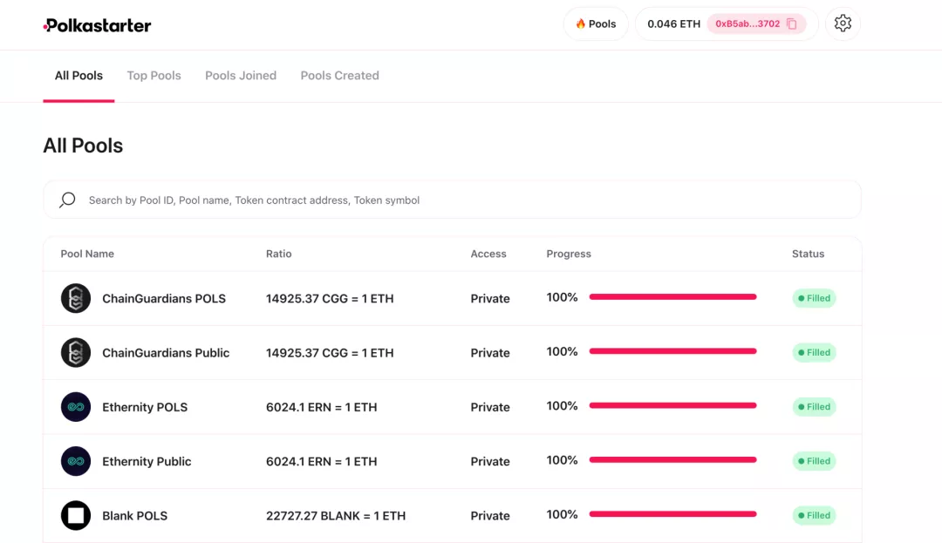Click the Progress column header
942x543 pixels.
[569, 254]
